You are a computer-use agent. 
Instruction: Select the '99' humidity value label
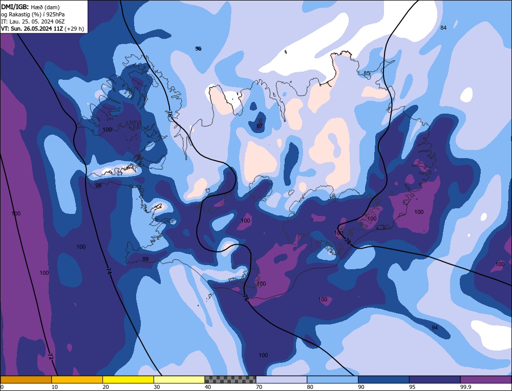pyautogui.click(x=145, y=259)
